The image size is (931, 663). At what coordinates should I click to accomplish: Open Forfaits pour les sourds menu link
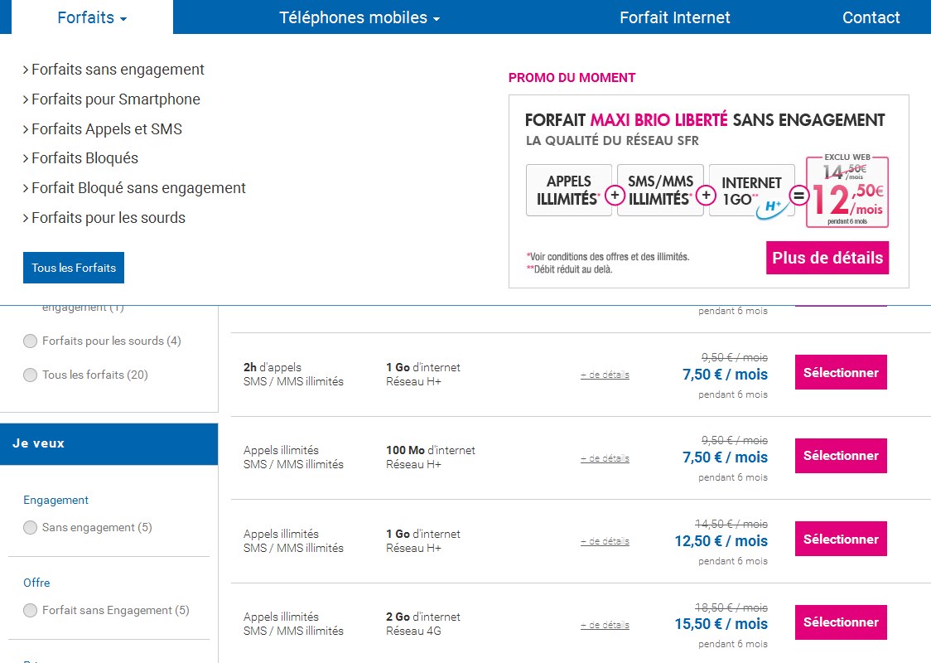point(108,218)
